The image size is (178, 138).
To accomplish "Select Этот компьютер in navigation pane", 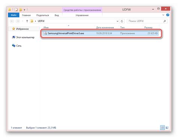I will point(25,37).
